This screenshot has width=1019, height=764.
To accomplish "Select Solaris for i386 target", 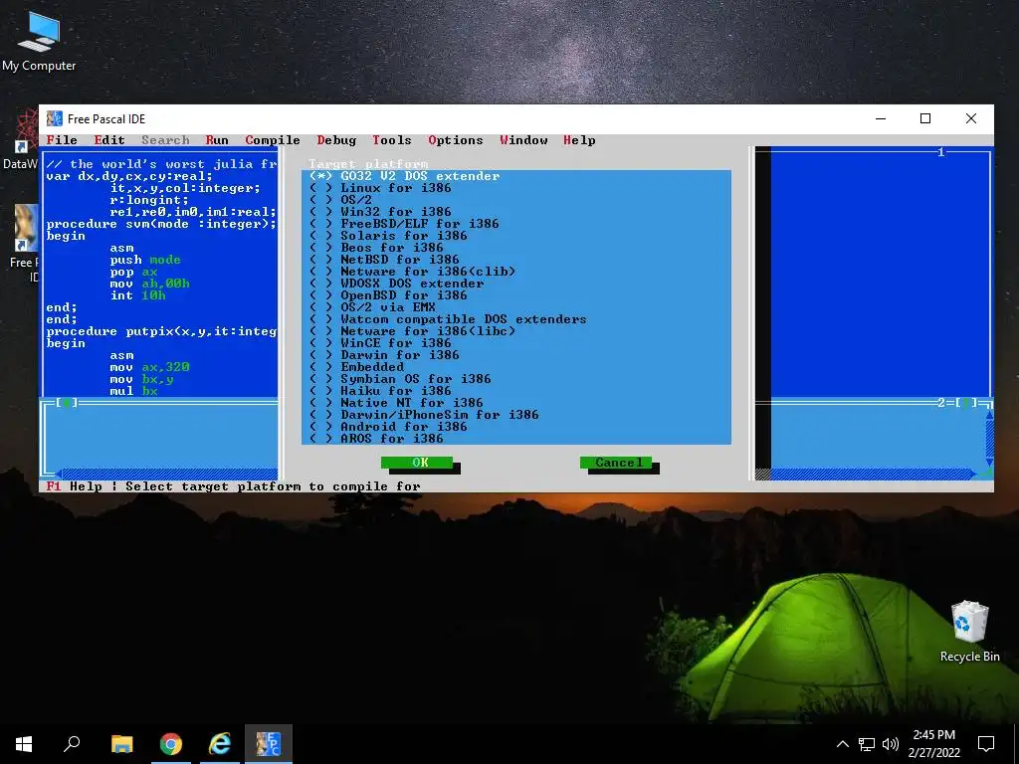I will pyautogui.click(x=388, y=235).
